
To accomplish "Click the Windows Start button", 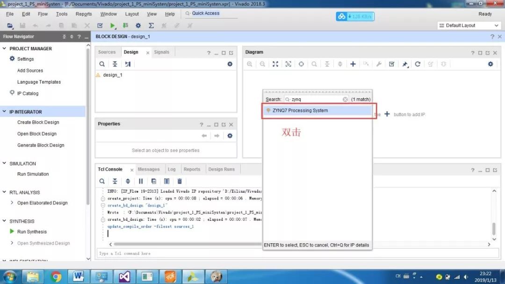I will pos(10,277).
